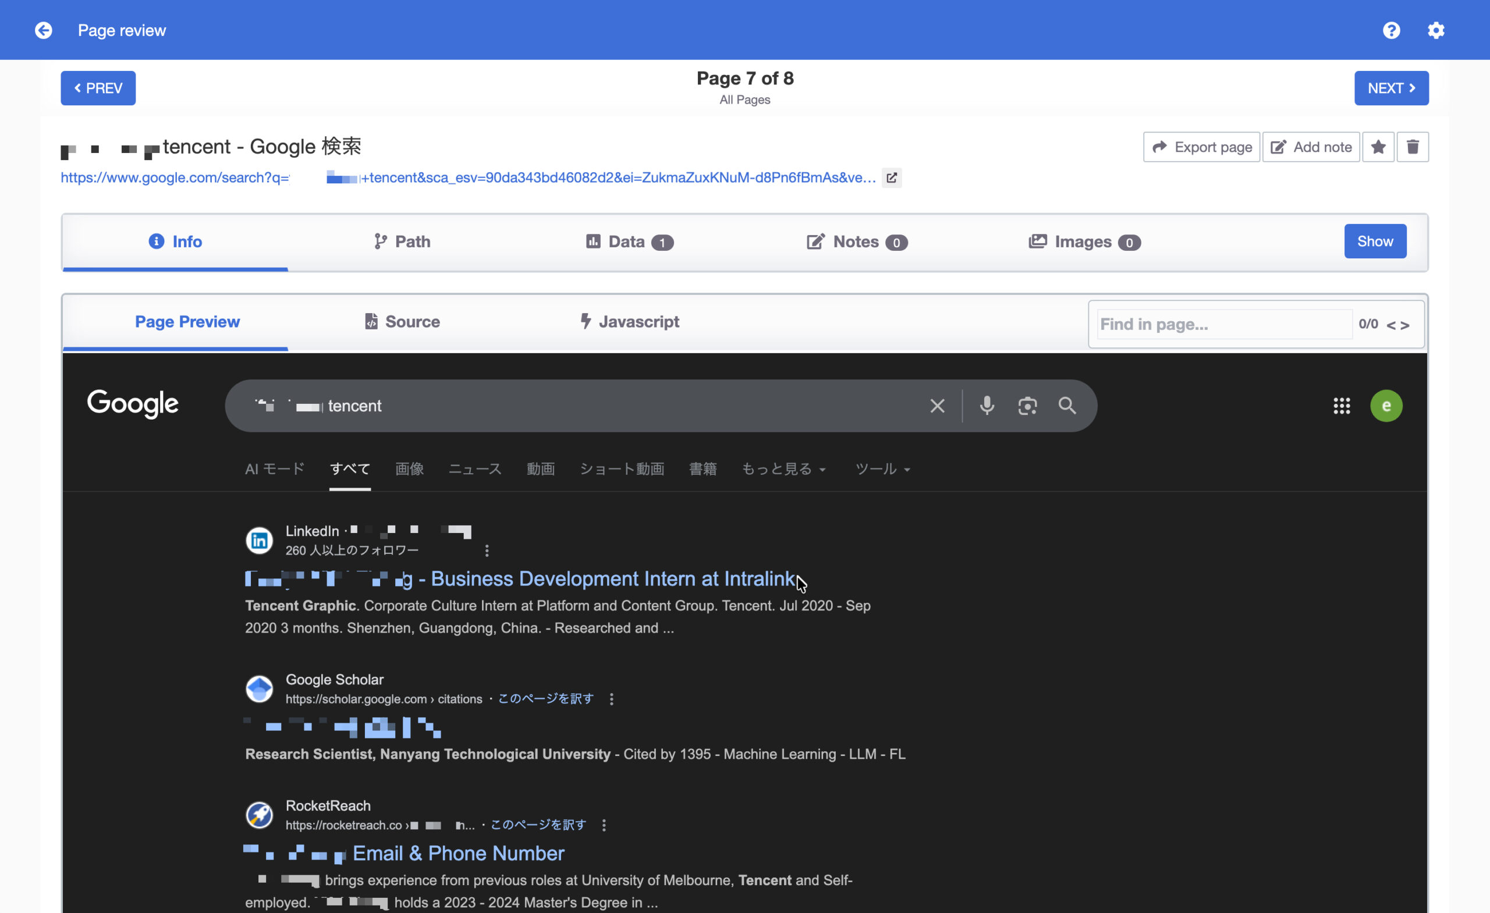
Task: Delete page with trash icon
Action: tap(1413, 147)
